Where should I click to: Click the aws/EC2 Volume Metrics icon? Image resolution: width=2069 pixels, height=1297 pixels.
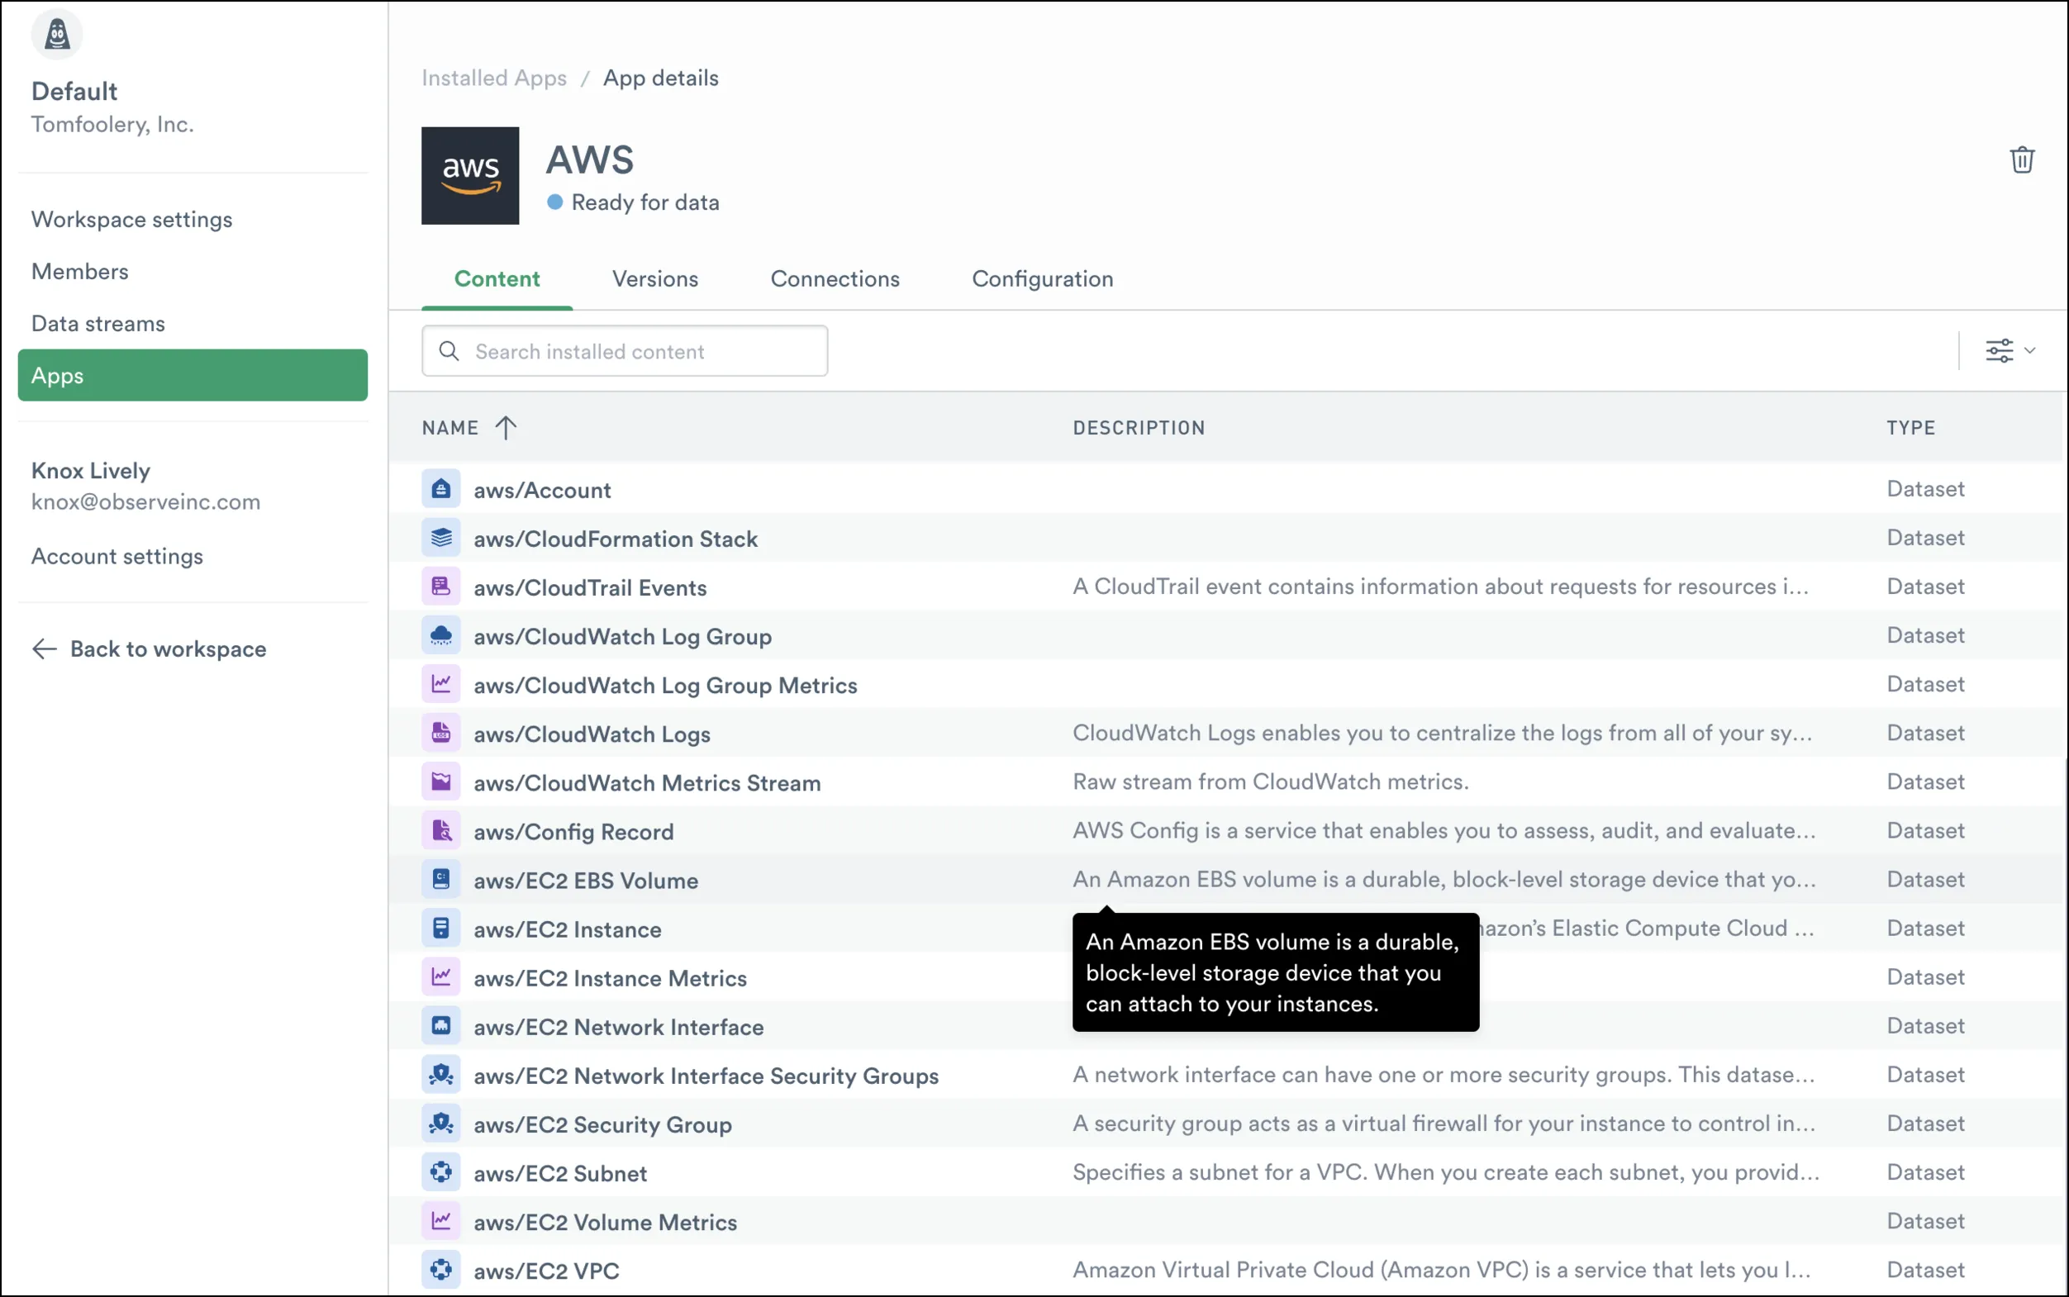pos(441,1223)
